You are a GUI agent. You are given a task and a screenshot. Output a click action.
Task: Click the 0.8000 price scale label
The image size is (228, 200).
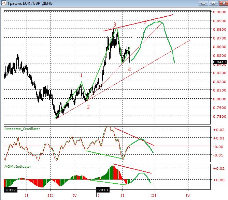coord(219,99)
